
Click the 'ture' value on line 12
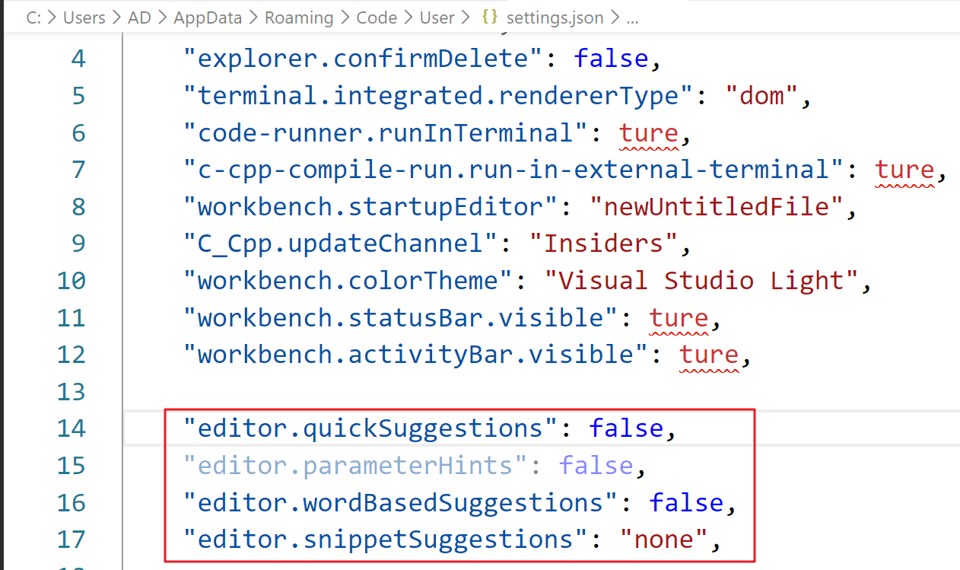pos(709,355)
